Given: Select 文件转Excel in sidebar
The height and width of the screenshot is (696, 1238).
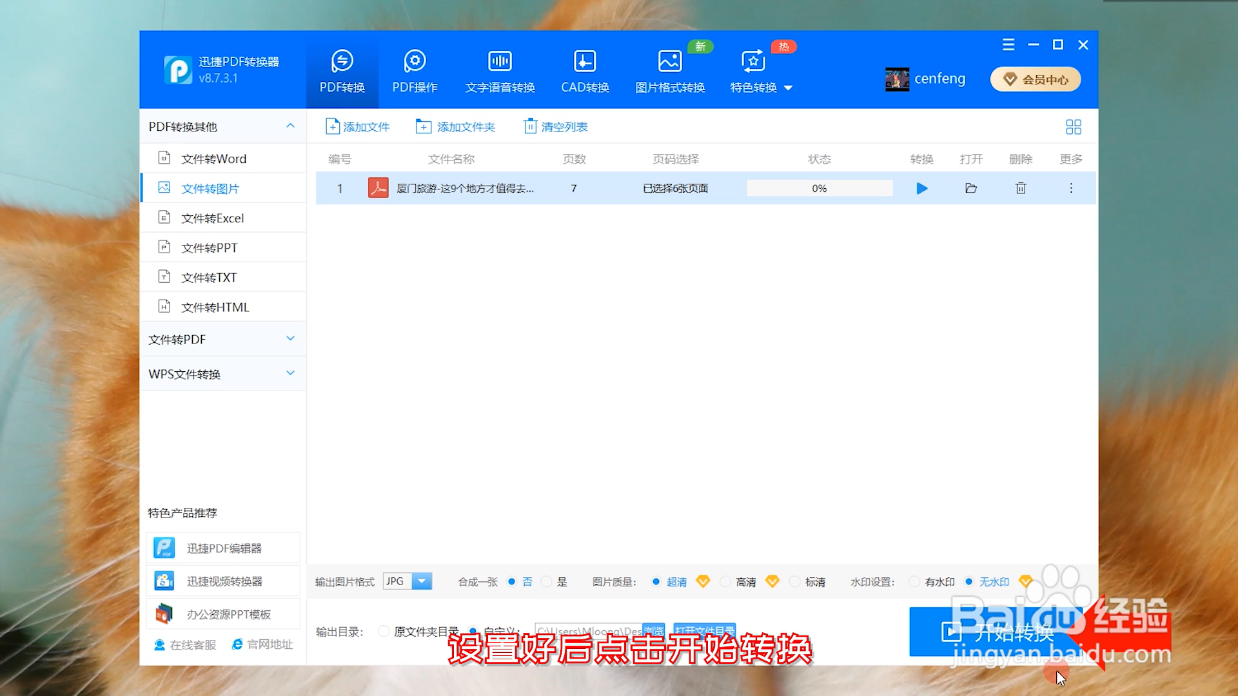Looking at the screenshot, I should (212, 218).
